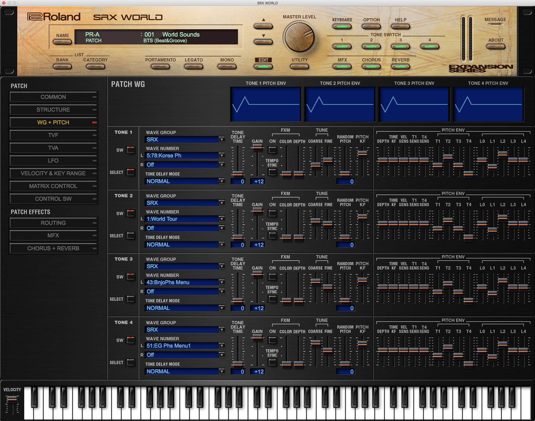Viewport: 535px width, 421px height.
Task: Click the ABOUT button
Action: tap(495, 46)
